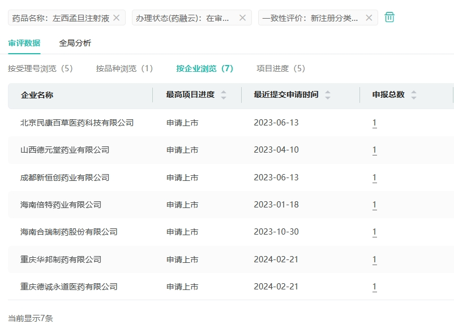Open 申报总数 count for 重庆华邦制药有限公司

[374, 259]
